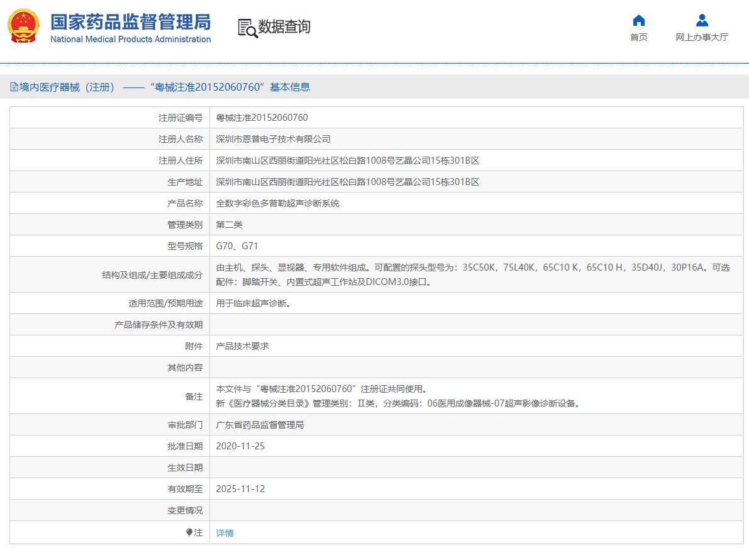This screenshot has height=550, width=749.
Task: Click the 产品储存条件及有效期 label
Action: [x=158, y=325]
